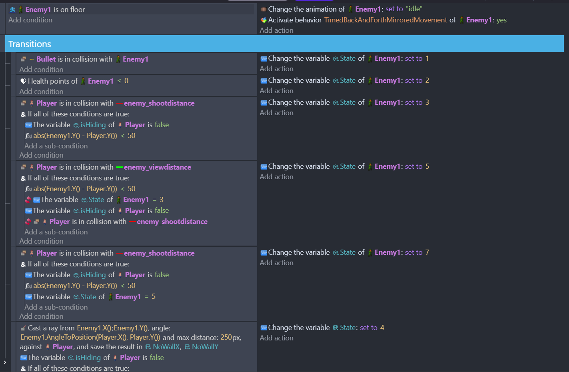Click the ray cast icon beside 'Cast a ray'
This screenshot has width=569, height=372.
[x=23, y=328]
